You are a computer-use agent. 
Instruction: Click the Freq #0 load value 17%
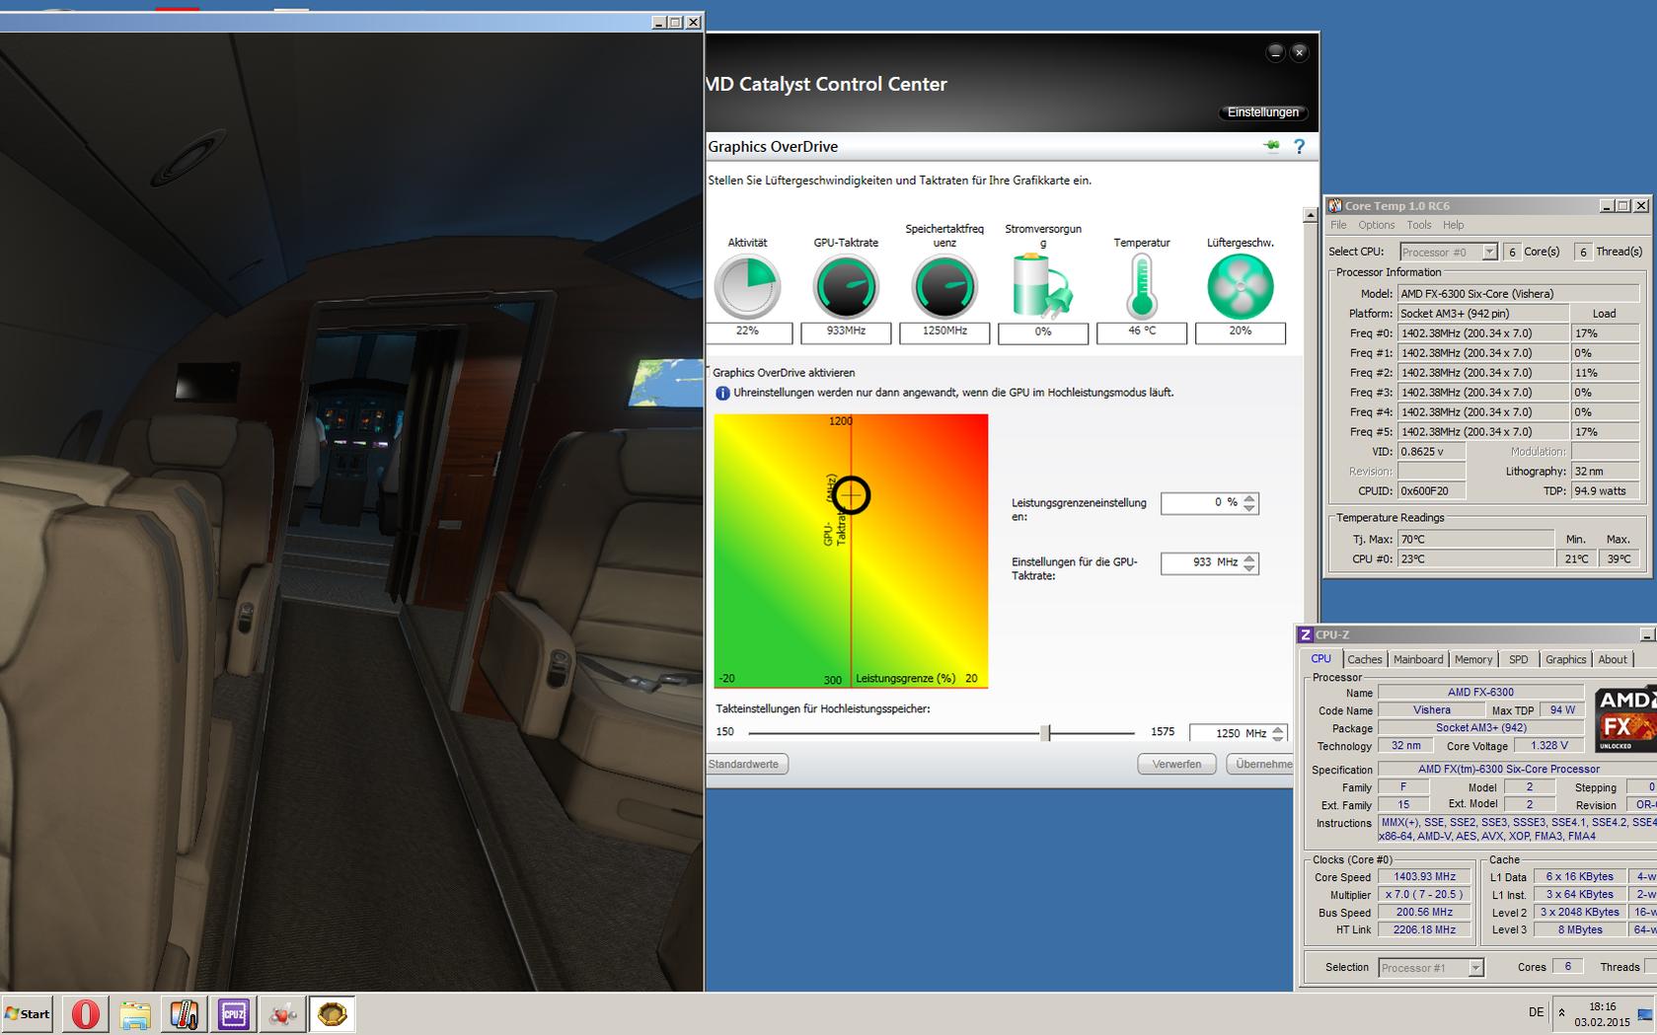(1605, 333)
